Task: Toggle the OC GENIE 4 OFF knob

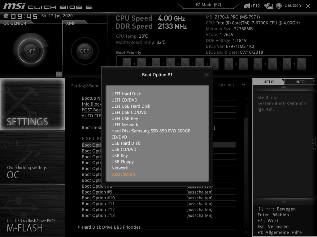Action: click(31, 51)
